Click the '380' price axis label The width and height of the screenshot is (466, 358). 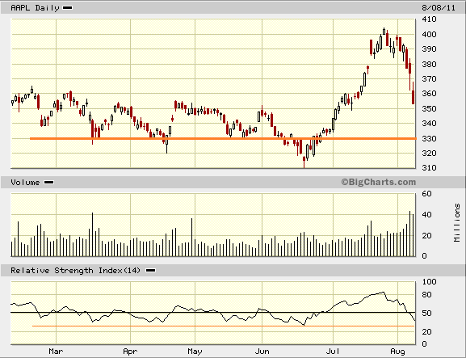pyautogui.click(x=429, y=64)
